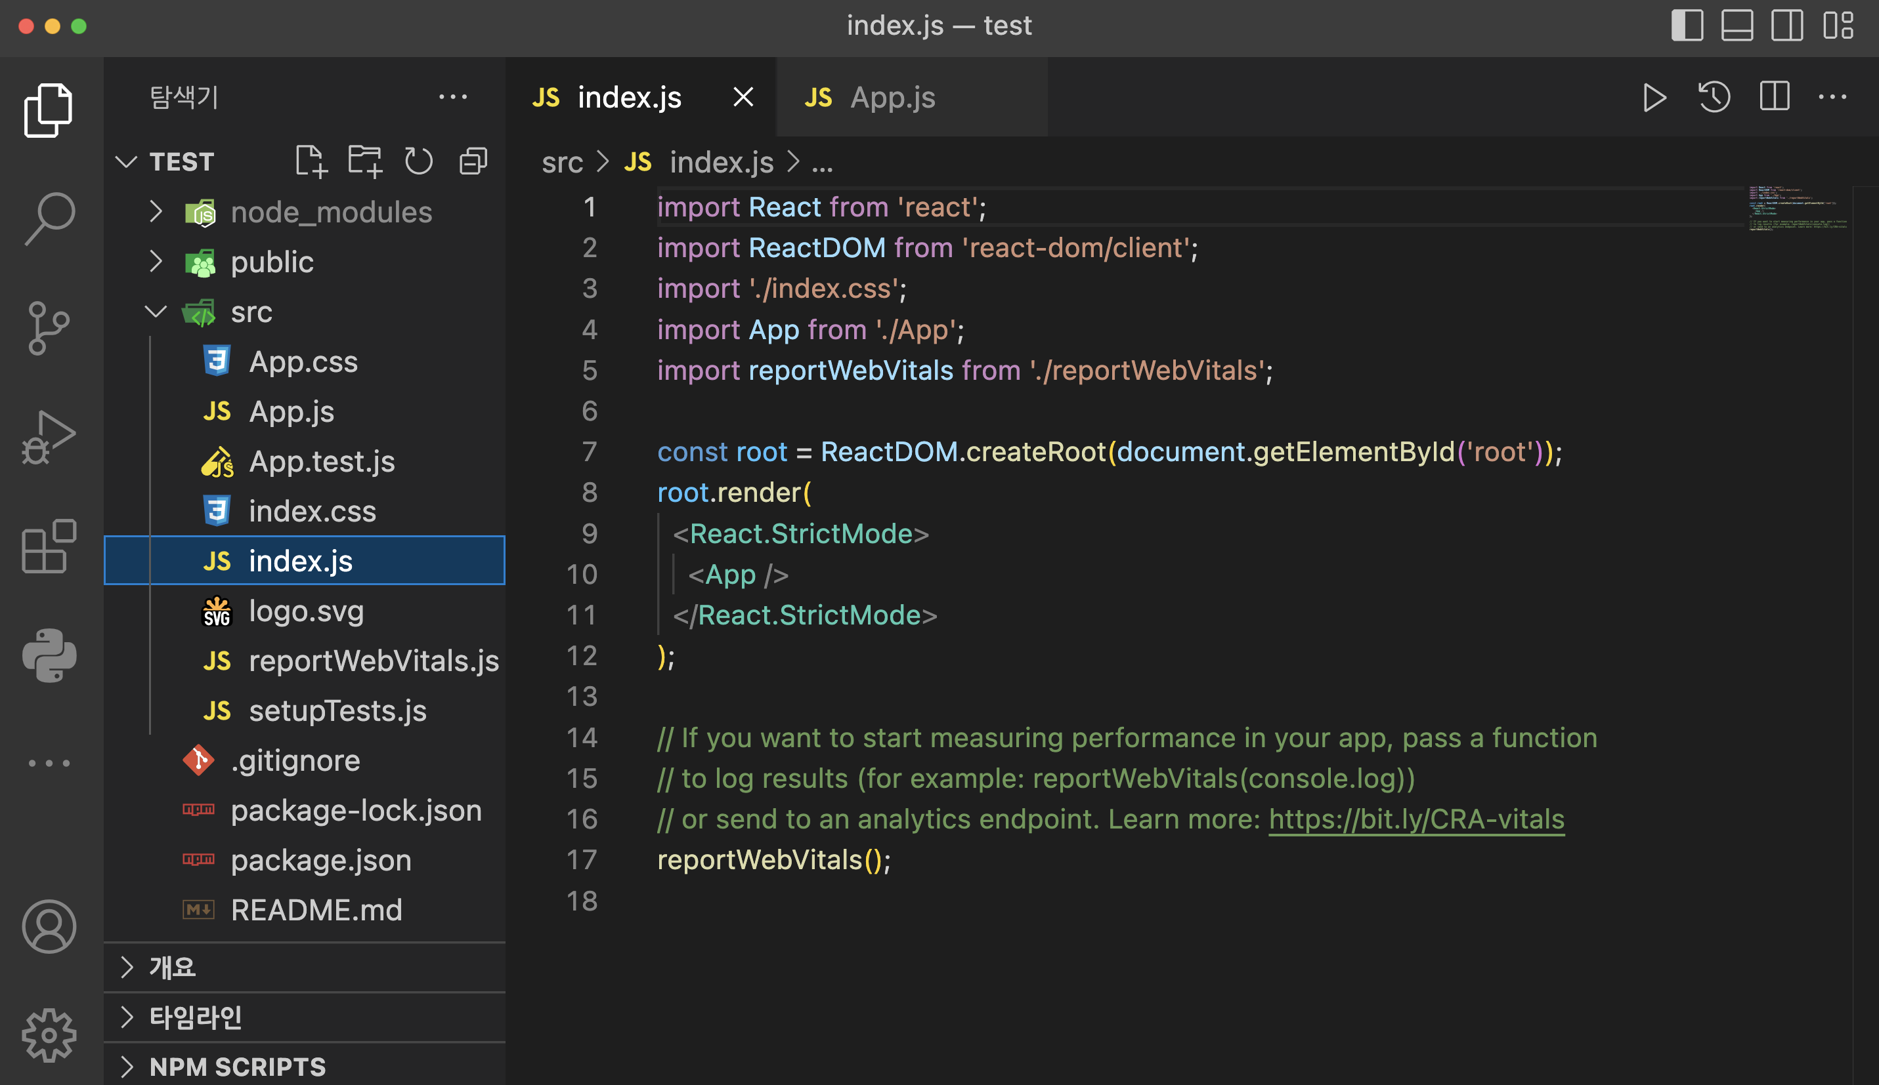
Task: Open the Source Control view
Action: [49, 328]
